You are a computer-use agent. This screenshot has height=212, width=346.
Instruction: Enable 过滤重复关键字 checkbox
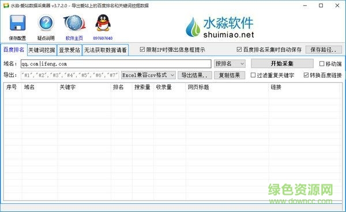tap(253, 75)
